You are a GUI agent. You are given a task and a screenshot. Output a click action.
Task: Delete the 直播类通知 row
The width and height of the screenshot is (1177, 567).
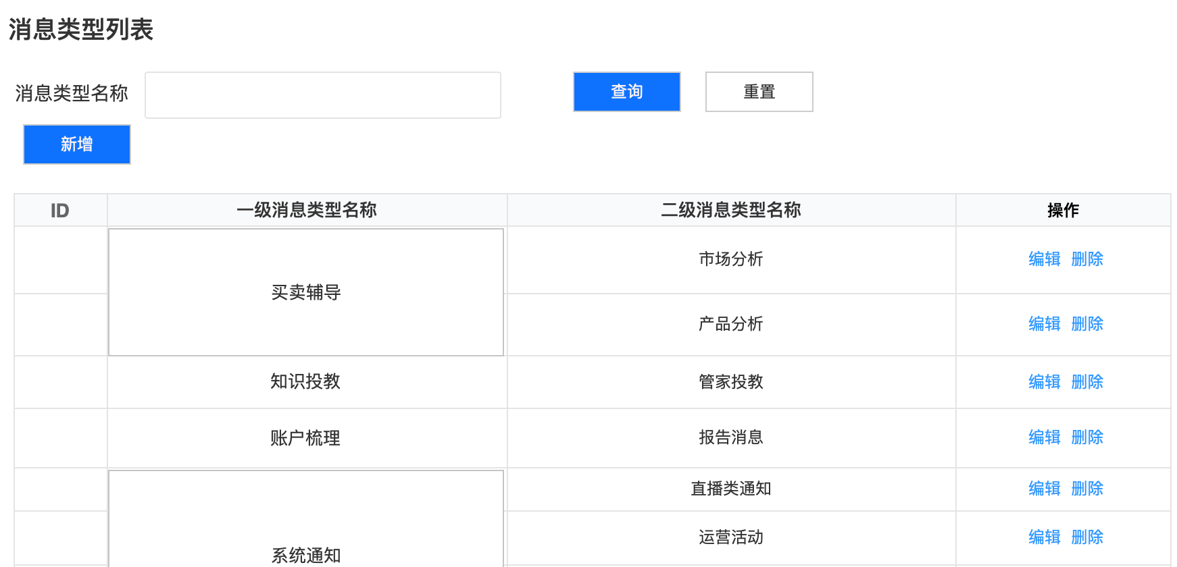(1086, 489)
